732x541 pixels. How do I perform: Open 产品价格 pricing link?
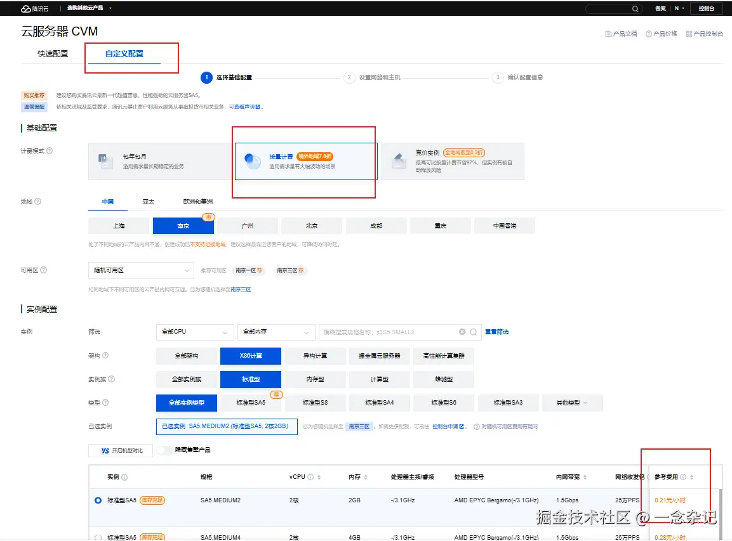[x=661, y=34]
